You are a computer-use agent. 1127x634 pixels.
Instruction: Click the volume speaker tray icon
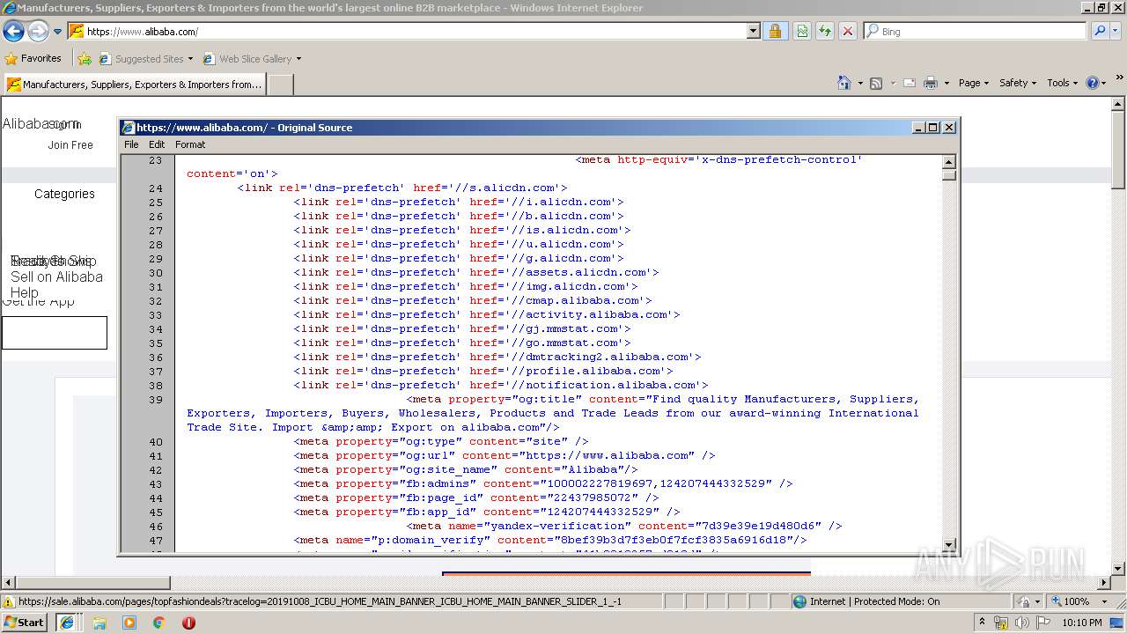[1022, 623]
